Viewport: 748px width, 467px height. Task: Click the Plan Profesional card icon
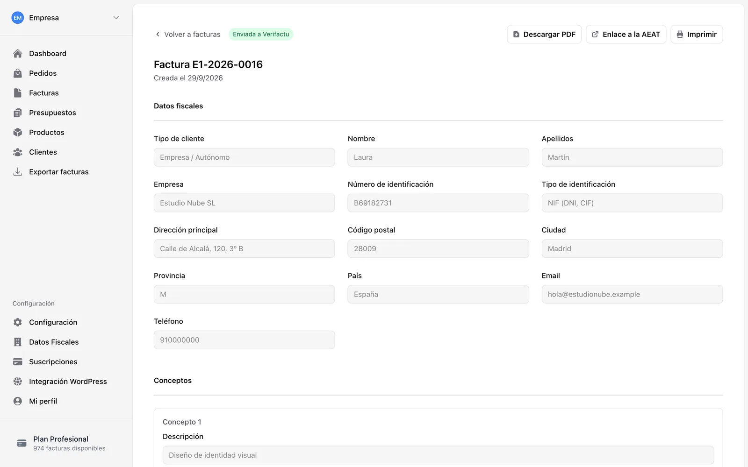[x=22, y=443]
